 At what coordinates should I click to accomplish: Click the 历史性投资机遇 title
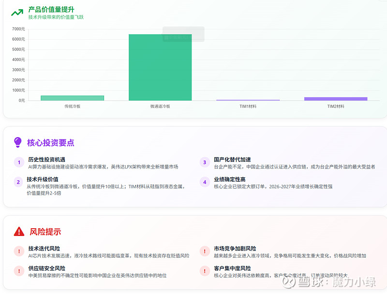tap(46, 160)
